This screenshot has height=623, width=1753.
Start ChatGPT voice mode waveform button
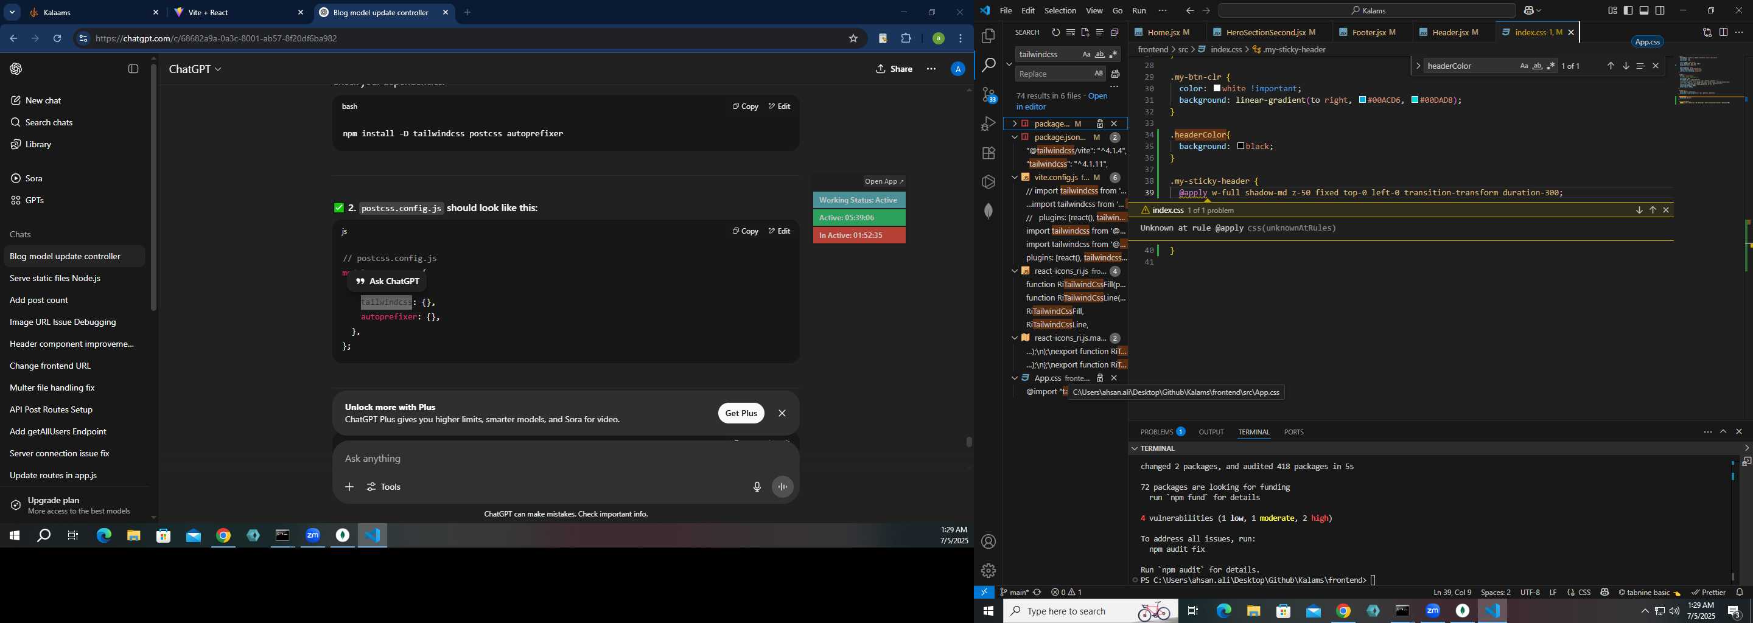coord(783,487)
